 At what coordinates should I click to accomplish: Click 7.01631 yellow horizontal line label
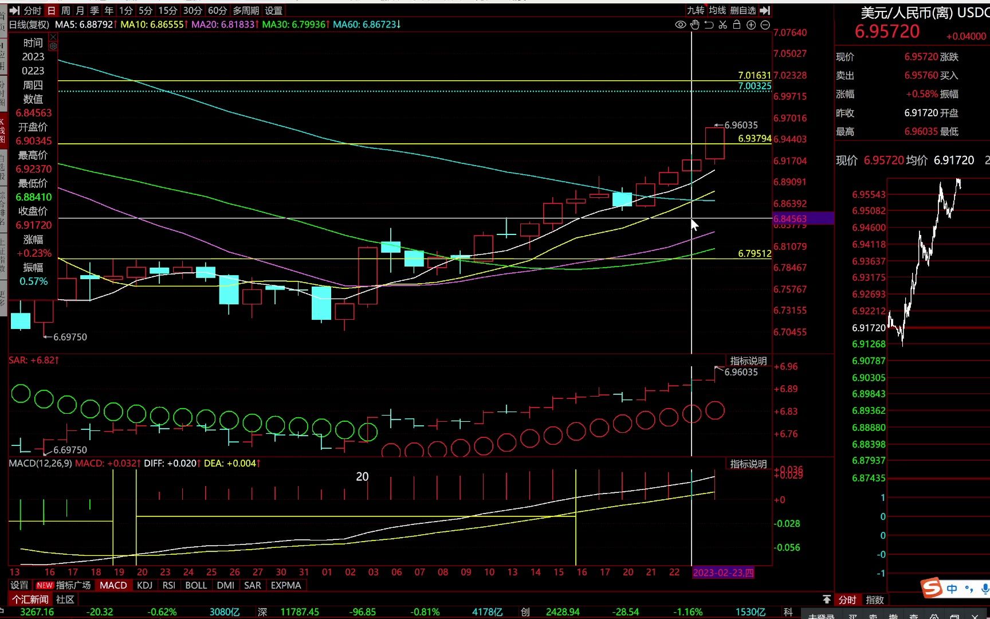click(x=755, y=75)
